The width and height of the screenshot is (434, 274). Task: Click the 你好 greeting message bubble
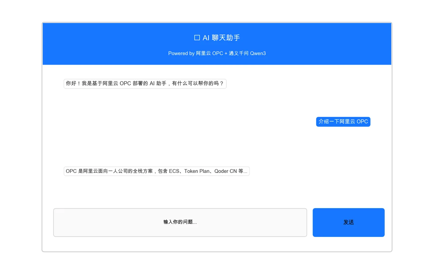point(145,83)
